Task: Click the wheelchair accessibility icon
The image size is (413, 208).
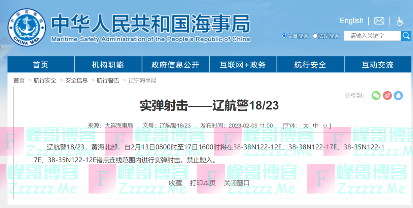Action: click(400, 21)
